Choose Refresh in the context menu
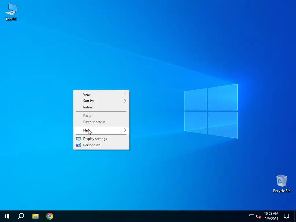Screen dimensions: 296x222 [x=101, y=107]
